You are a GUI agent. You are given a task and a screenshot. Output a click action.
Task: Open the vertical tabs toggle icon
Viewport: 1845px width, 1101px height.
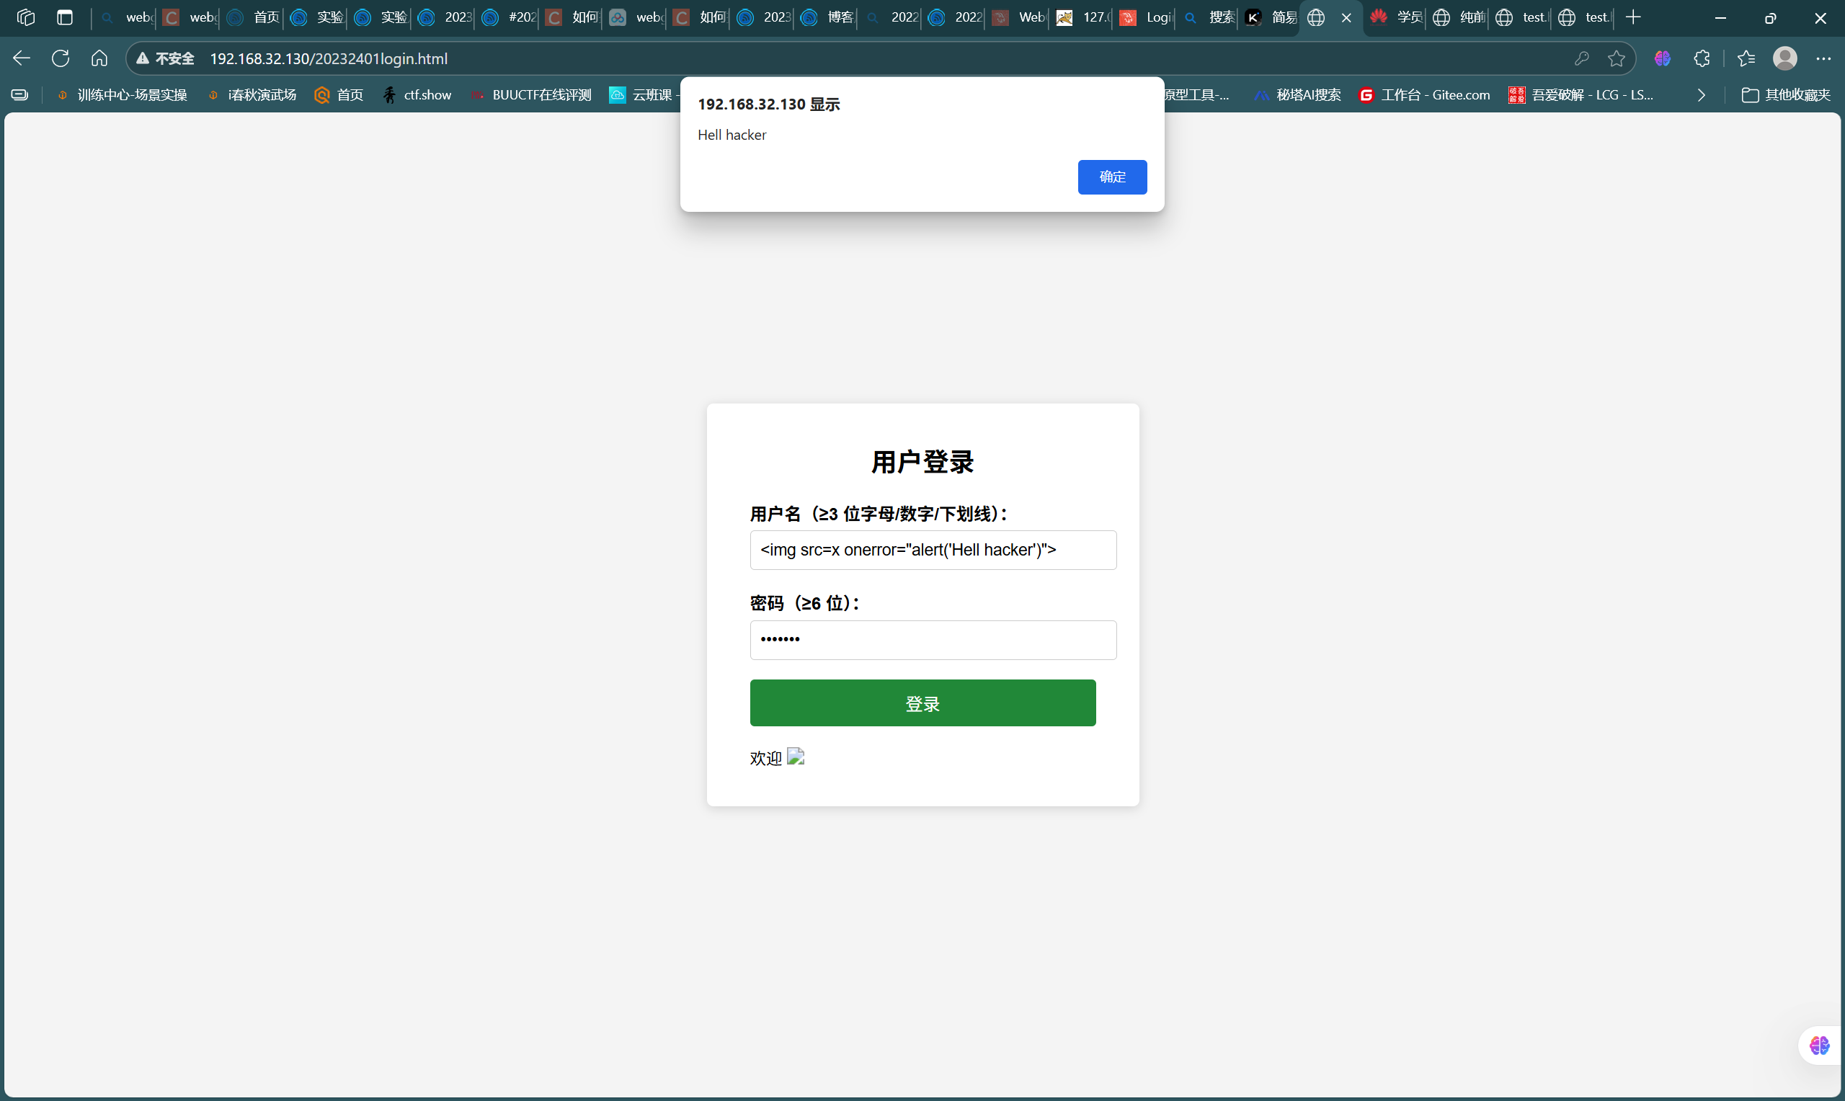(x=66, y=17)
